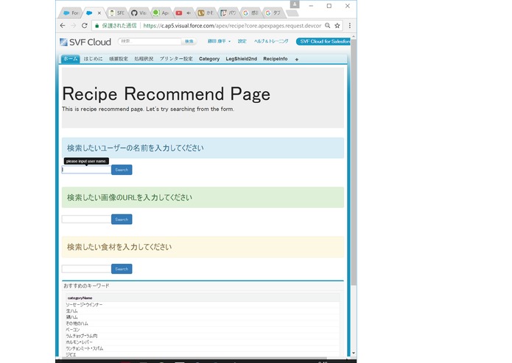The height and width of the screenshot is (363, 512).
Task: Go back with the browser back arrow
Action: point(63,26)
